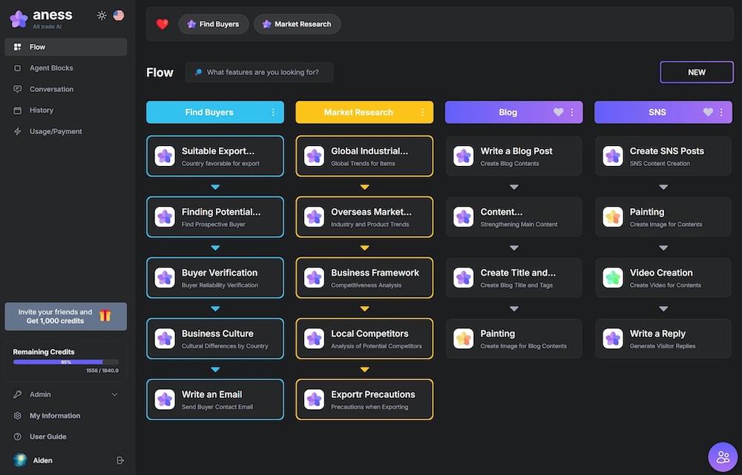The image size is (742, 475).
Task: Click the US flag language icon
Action: point(119,15)
